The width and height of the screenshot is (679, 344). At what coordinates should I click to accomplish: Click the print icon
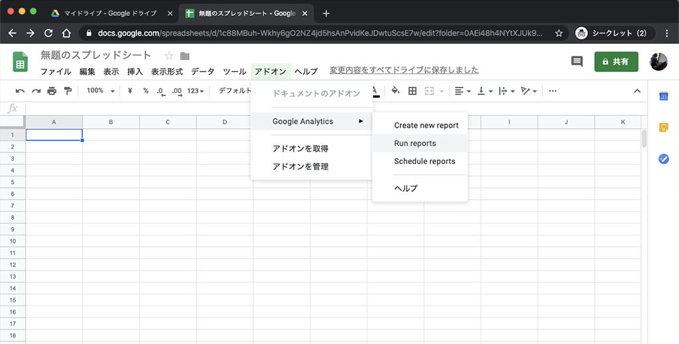coord(52,91)
